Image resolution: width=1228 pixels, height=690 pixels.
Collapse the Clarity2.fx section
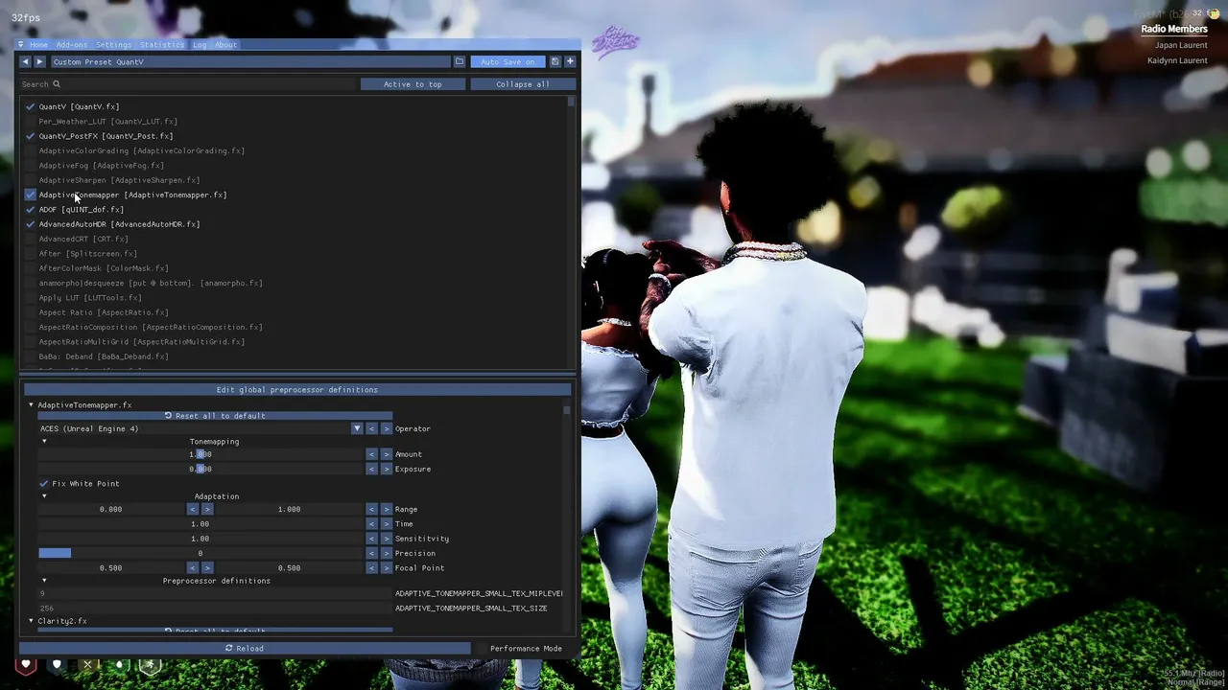31,621
